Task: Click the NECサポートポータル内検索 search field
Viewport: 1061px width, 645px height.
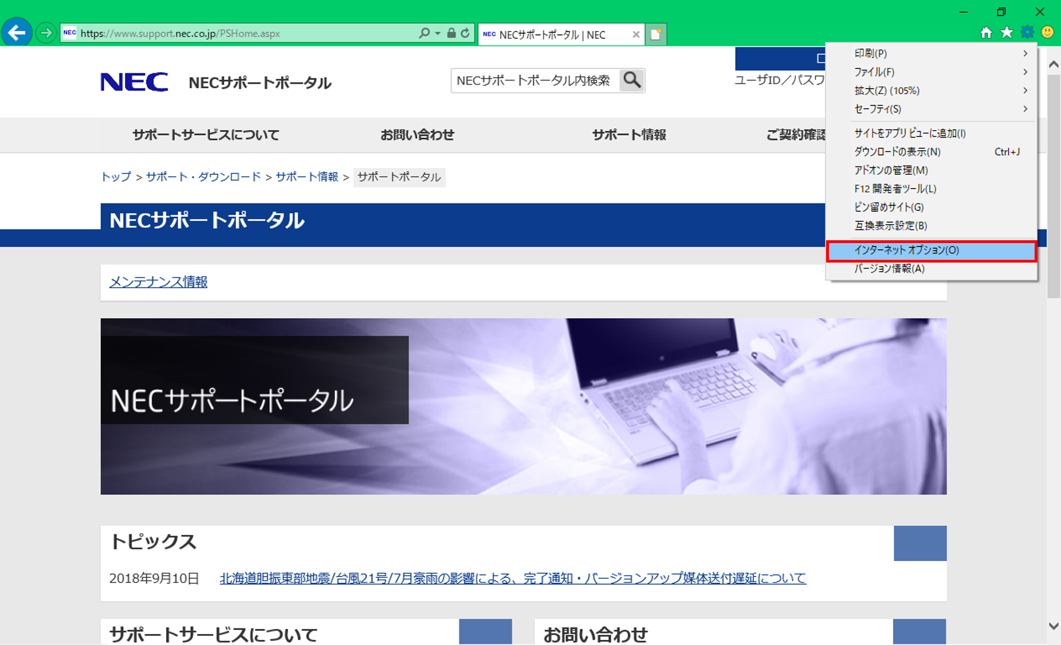Action: point(535,81)
